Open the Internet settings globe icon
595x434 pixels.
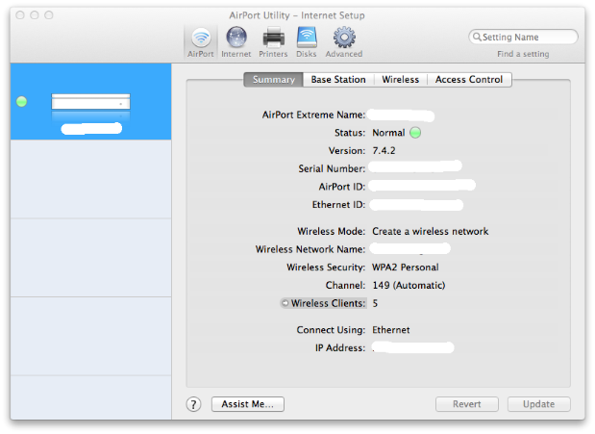236,42
